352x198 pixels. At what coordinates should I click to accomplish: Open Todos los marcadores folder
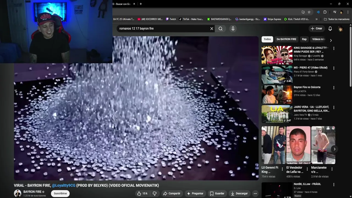[337, 19]
